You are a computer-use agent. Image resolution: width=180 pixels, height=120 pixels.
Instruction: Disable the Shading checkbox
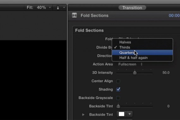(118, 89)
